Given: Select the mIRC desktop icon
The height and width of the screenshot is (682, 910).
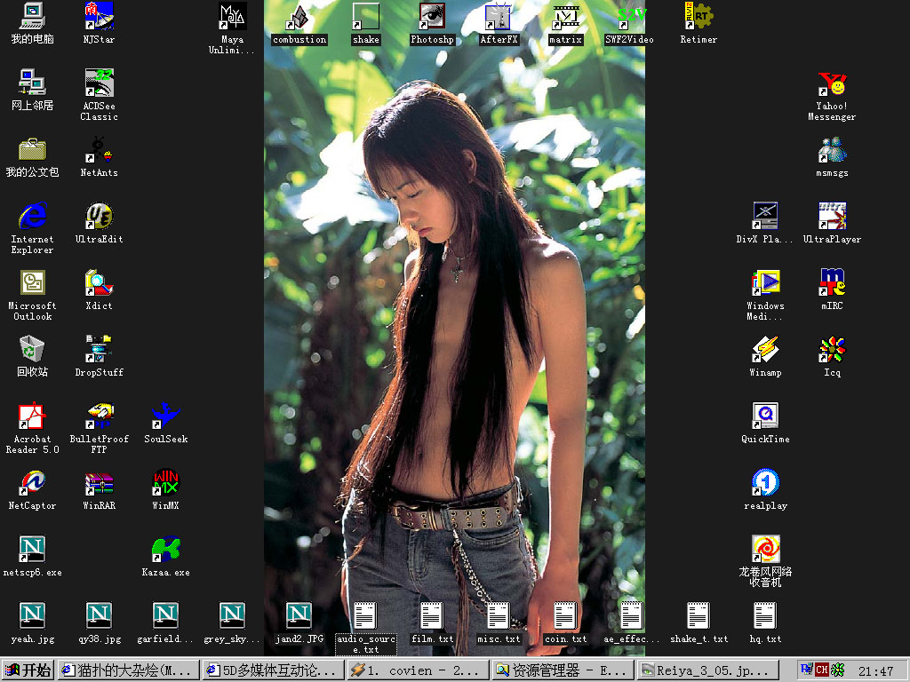Looking at the screenshot, I should [832, 283].
